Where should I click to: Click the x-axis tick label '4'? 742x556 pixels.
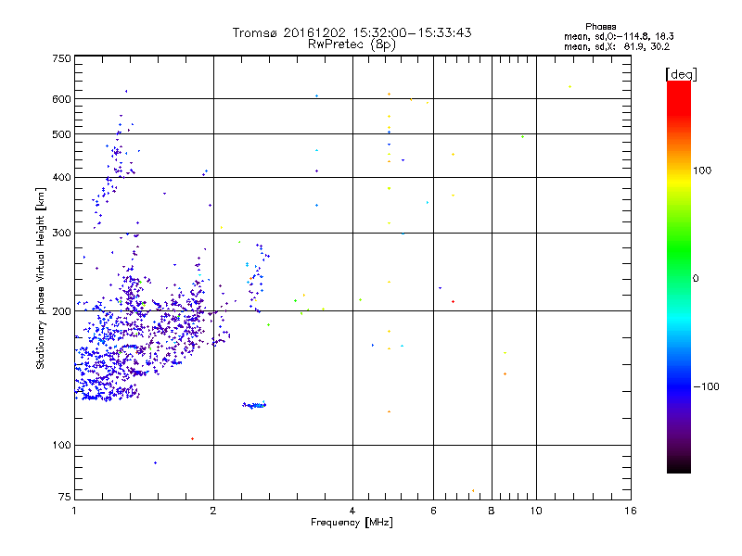[x=352, y=511]
